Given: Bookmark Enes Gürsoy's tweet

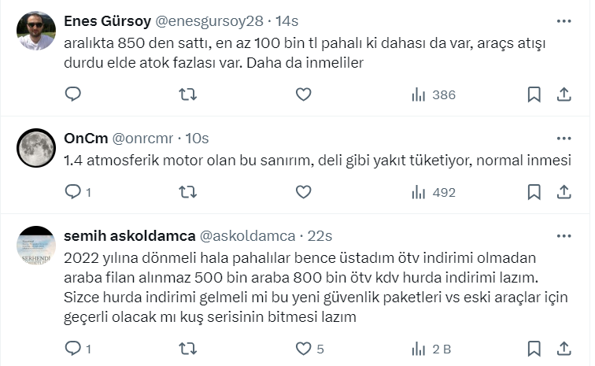Looking at the screenshot, I should coord(534,94).
